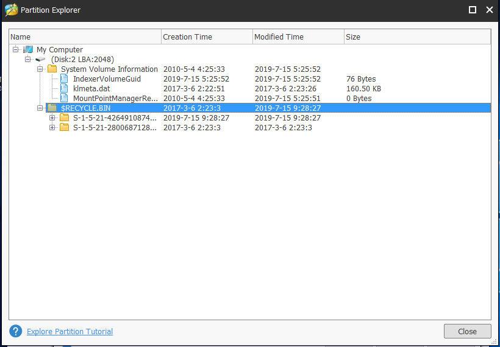Click the $RECYCLE.BIN folder icon
This screenshot has height=347, width=500.
[52, 108]
